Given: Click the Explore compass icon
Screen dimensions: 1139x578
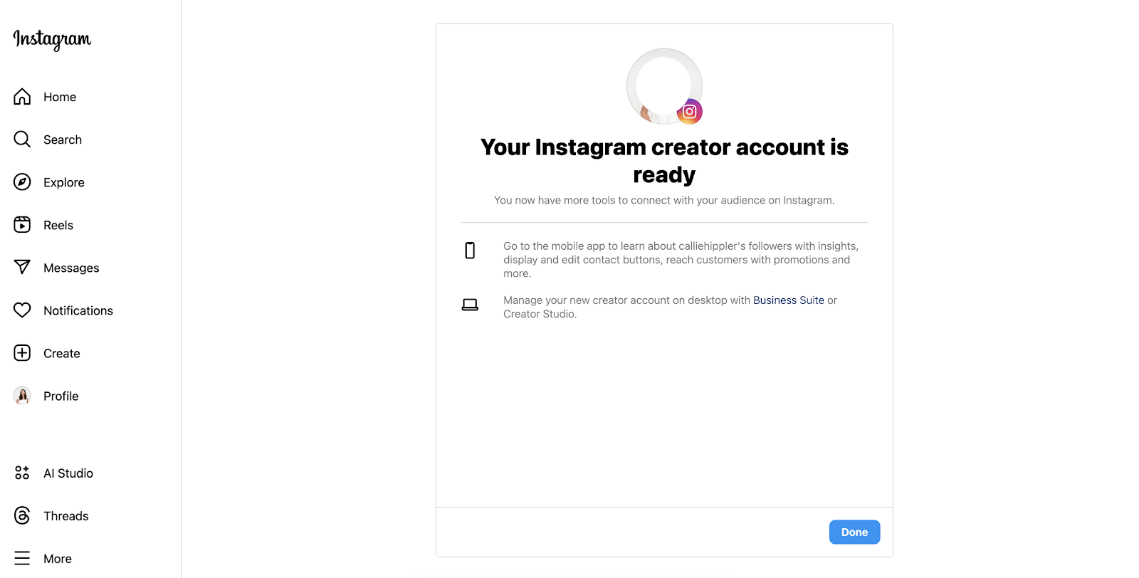Looking at the screenshot, I should click(22, 182).
